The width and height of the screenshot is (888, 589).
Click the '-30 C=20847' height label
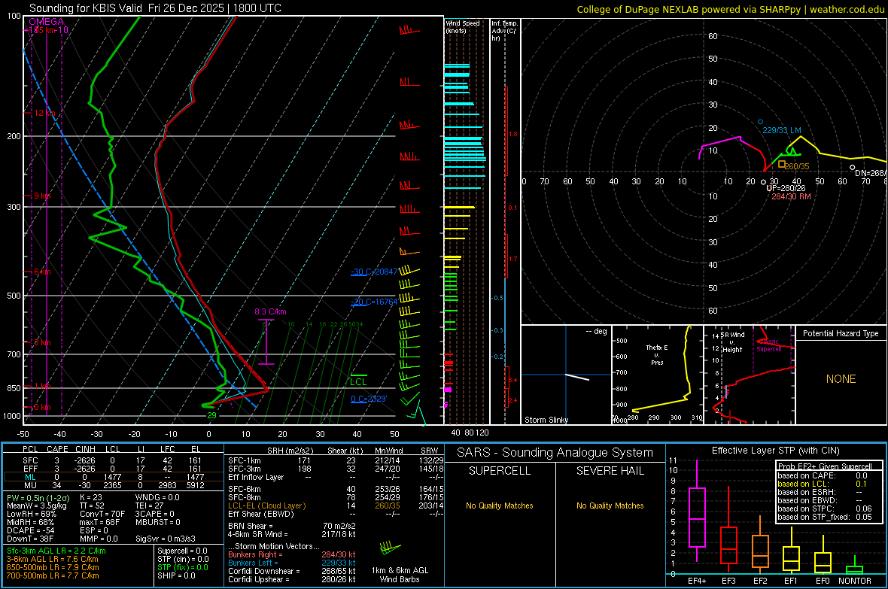click(374, 272)
